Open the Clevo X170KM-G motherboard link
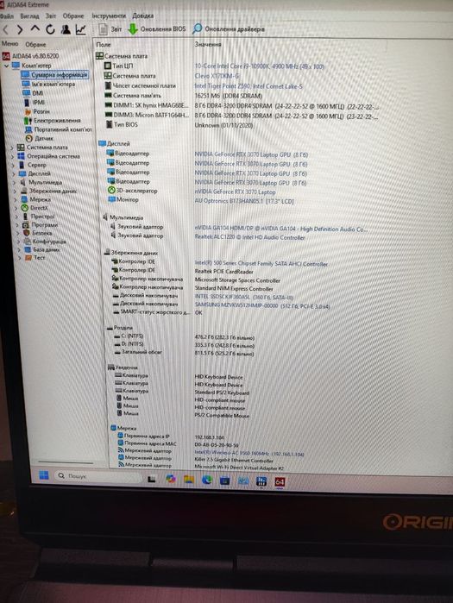The height and width of the screenshot is (603, 453). pyautogui.click(x=217, y=76)
